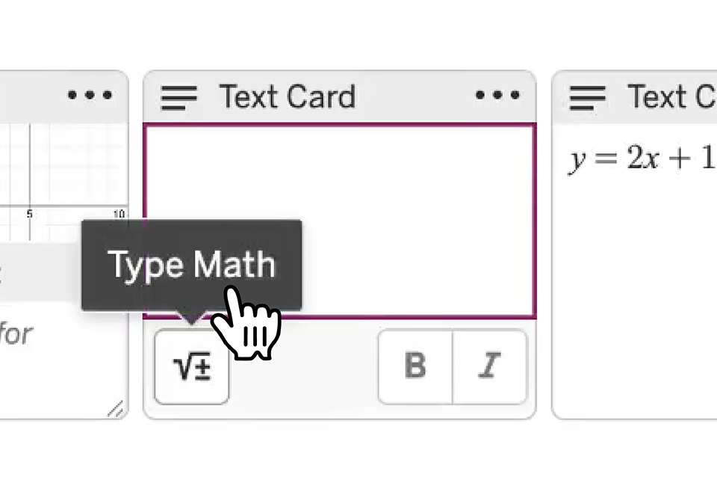This screenshot has height=486, width=717.
Task: Click the "5" axis label on the graph
Action: click(30, 215)
